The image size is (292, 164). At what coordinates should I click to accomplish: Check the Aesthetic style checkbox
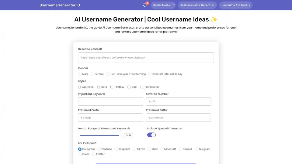80,87
